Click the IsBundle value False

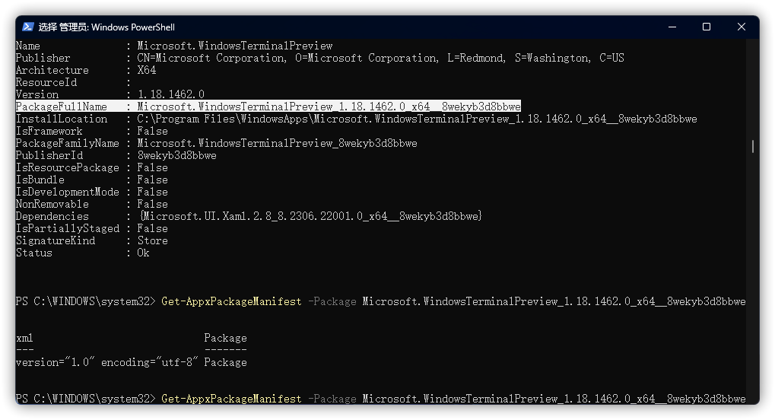click(152, 180)
